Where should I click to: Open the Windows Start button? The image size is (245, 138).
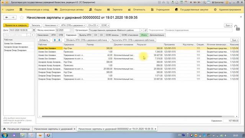click(5, 135)
